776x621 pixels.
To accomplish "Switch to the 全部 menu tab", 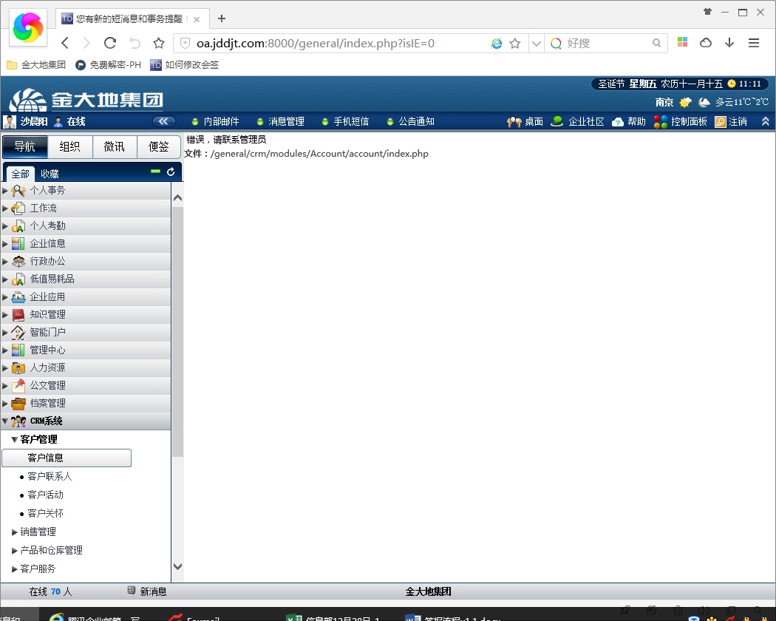I will (x=20, y=174).
